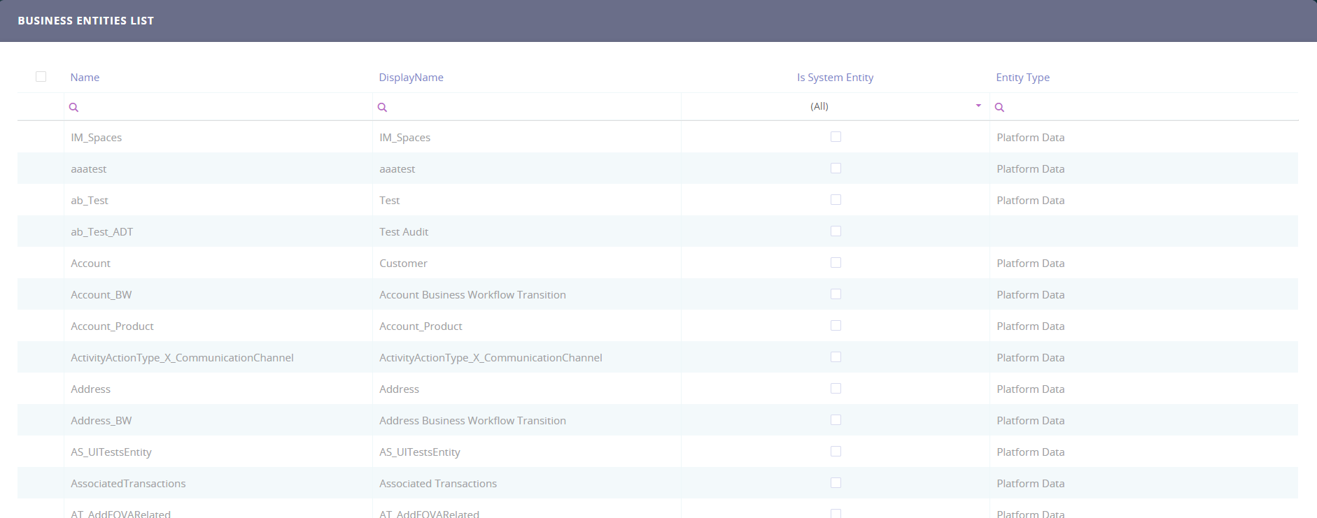Toggle the select-all checkbox in header
This screenshot has width=1317, height=518.
[x=41, y=77]
